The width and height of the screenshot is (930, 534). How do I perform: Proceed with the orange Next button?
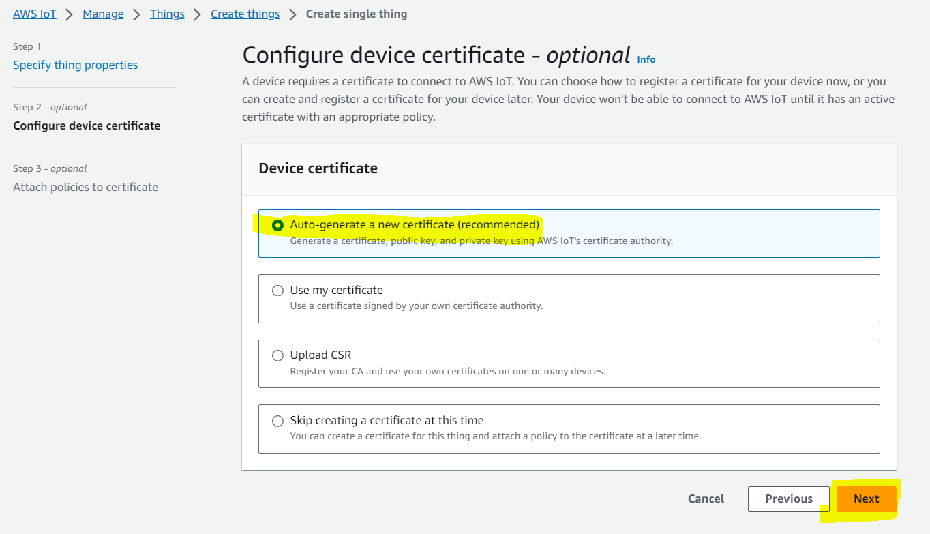866,499
